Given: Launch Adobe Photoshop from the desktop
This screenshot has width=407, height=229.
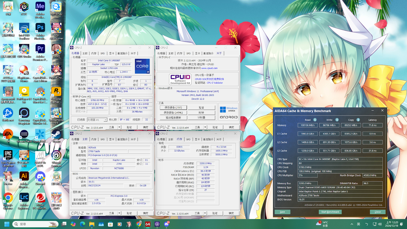Looking at the screenshot, I should (40, 31).
